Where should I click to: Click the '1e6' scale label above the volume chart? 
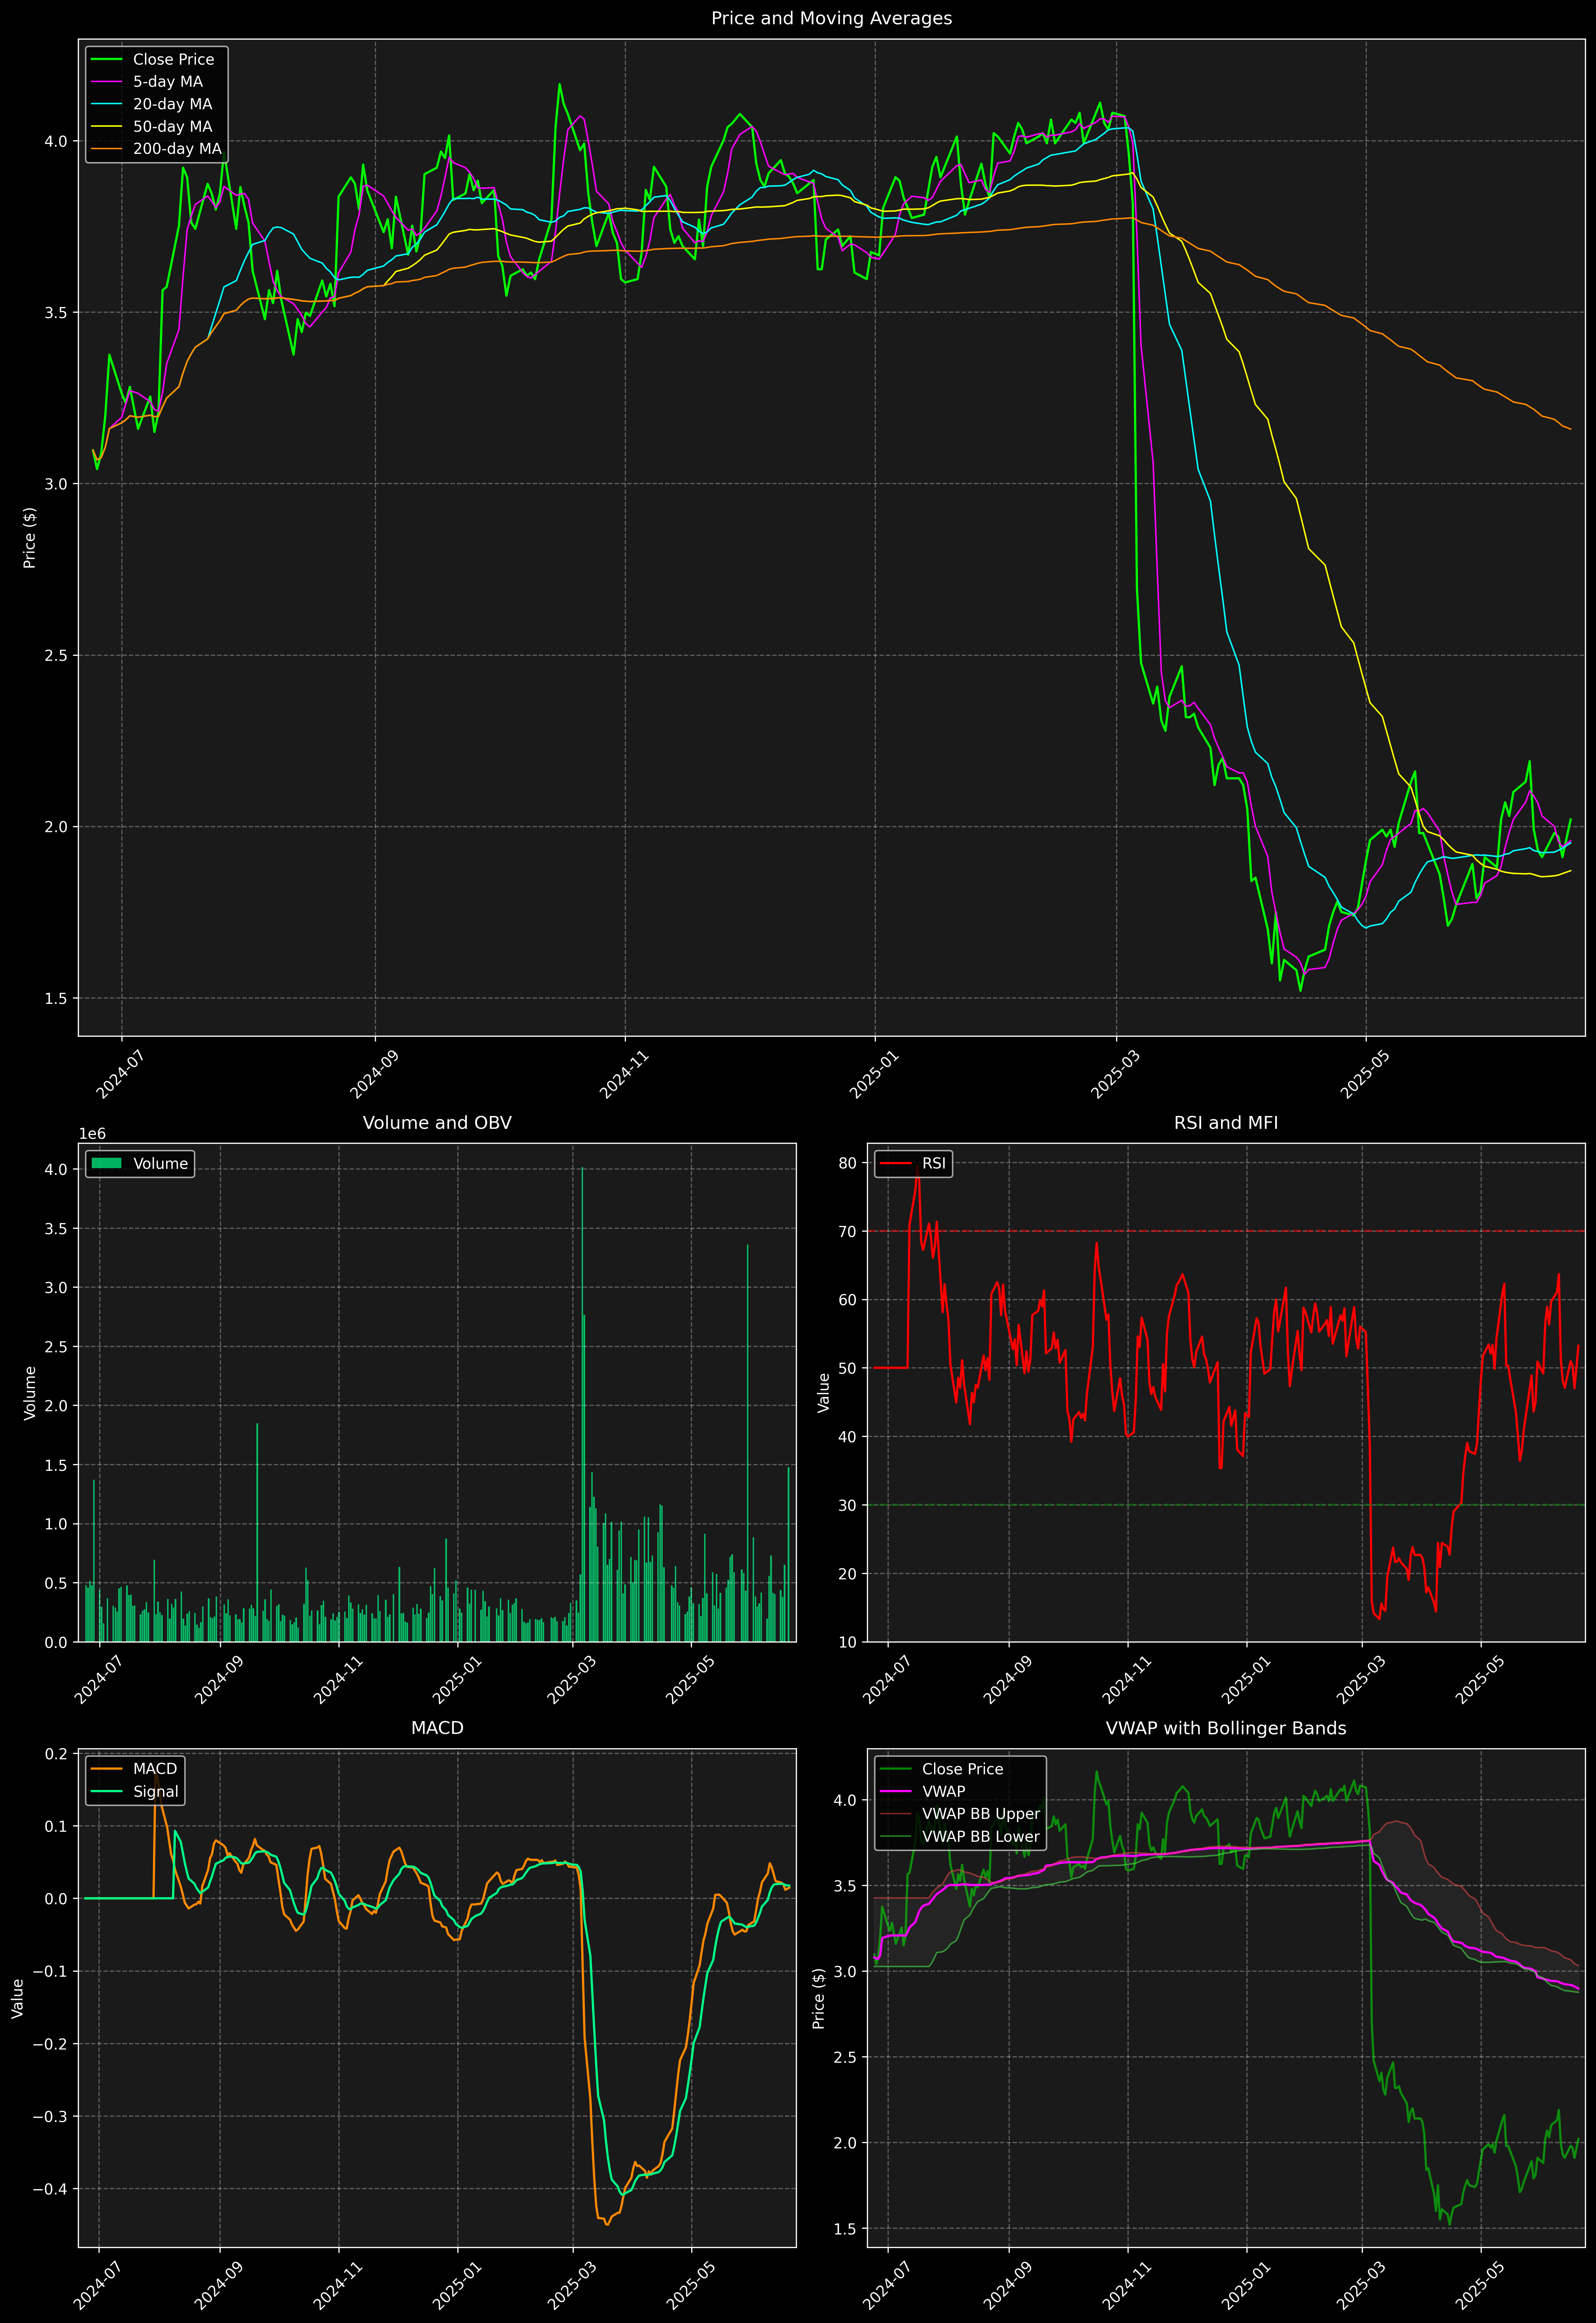point(92,1135)
